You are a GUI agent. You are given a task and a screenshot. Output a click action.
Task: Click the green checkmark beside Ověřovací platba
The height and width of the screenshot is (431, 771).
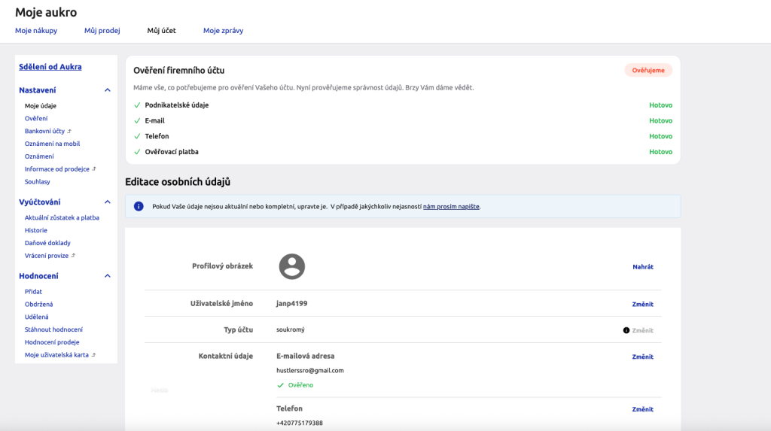[x=137, y=152]
